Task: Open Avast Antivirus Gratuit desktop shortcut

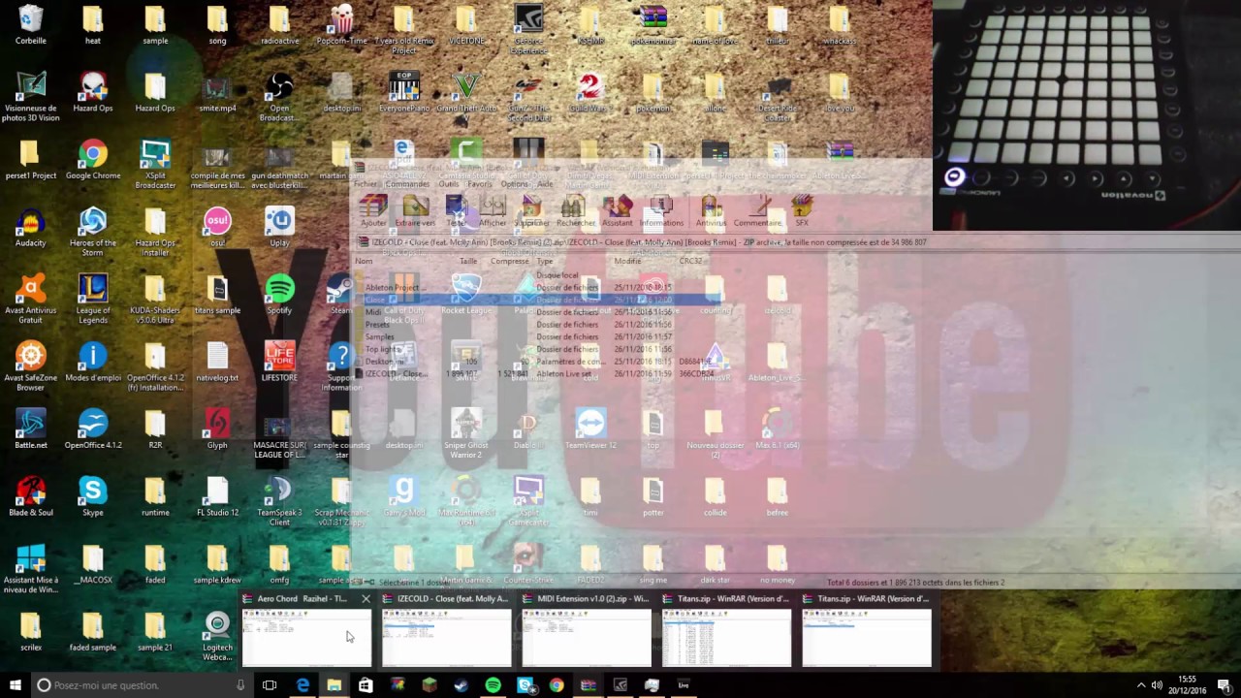Action: (31, 299)
